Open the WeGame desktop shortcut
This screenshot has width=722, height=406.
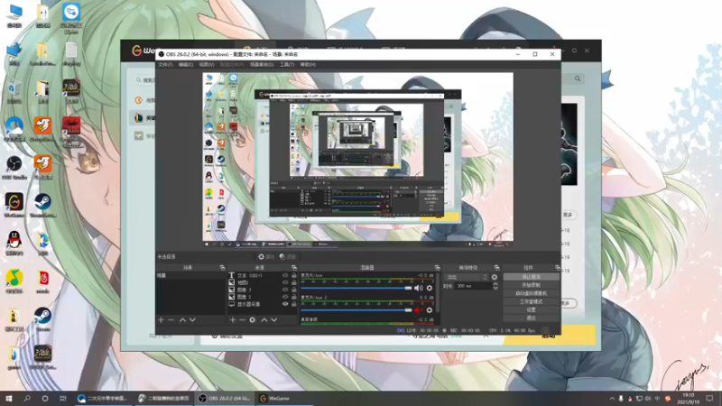[14, 206]
